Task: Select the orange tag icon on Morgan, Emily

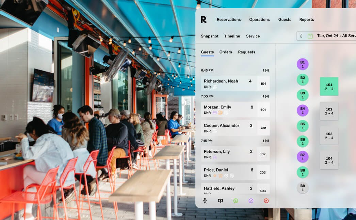Action: [220, 113]
